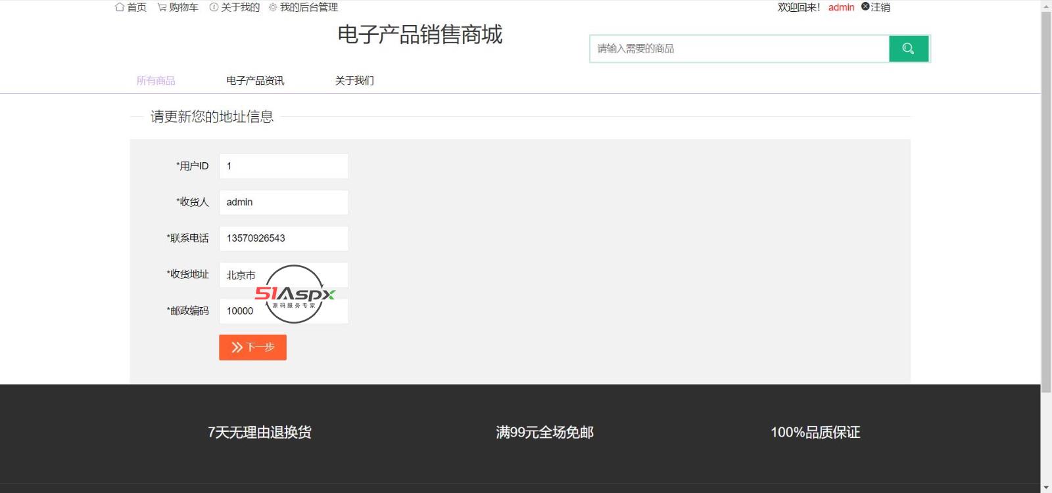Click the gear icon beside 我的后台管理
Screen dimensions: 1052x493
[x=273, y=7]
